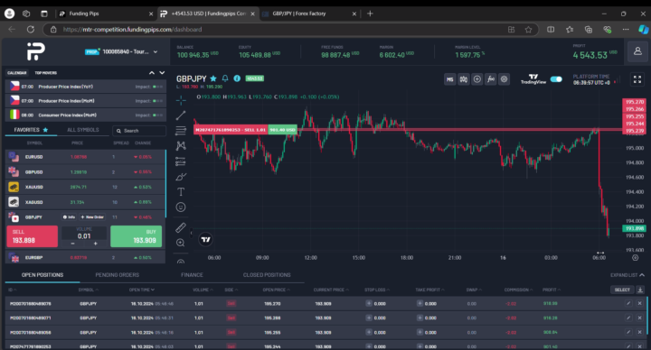Set a price alert bell for GBPJPY

pos(225,78)
